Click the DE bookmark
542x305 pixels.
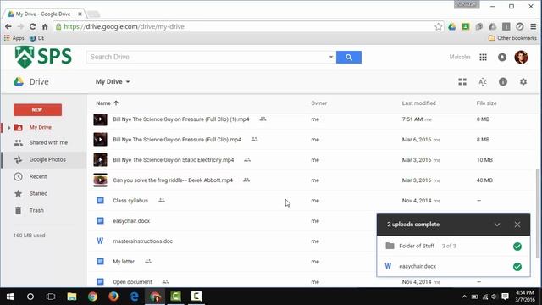(x=37, y=38)
